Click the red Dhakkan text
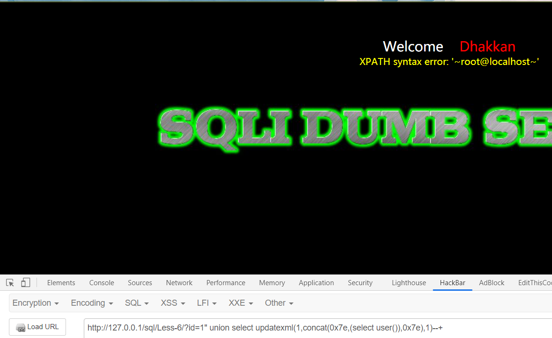This screenshot has height=338, width=552. [x=487, y=46]
